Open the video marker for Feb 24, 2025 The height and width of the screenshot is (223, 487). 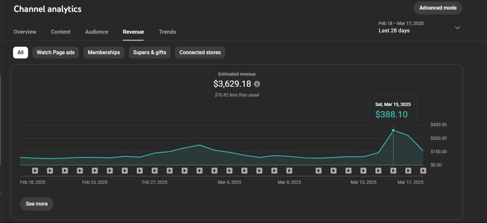(110, 171)
